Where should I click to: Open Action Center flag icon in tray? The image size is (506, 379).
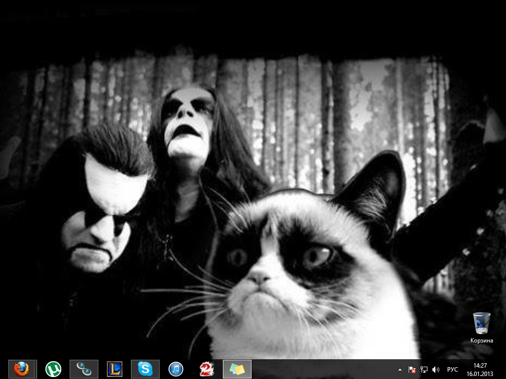(412, 370)
